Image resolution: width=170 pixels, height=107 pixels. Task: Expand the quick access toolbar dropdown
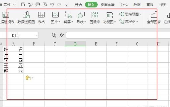(66, 5)
